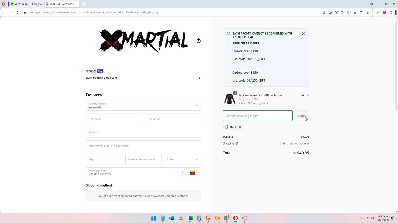Click the XMARTIAL store logo
Viewport: 398px width, 223px height.
pyautogui.click(x=144, y=40)
